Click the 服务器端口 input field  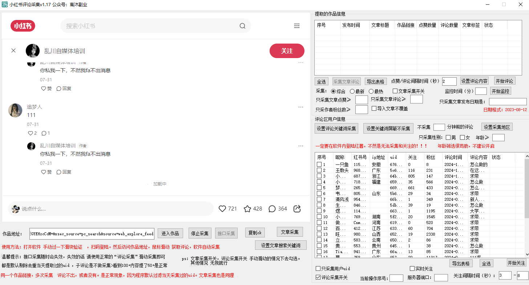point(441,278)
